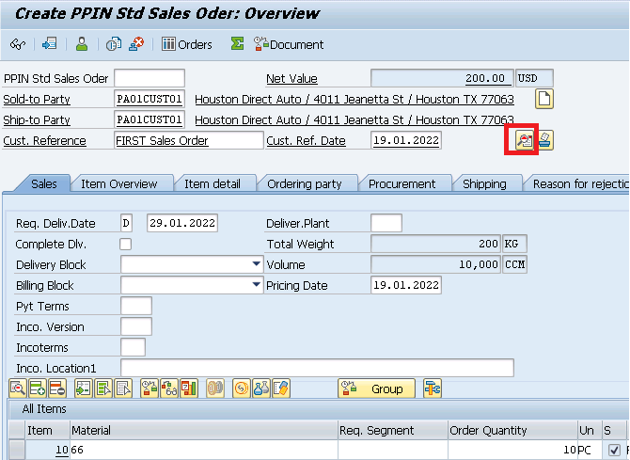
Task: Click the Ship-to Party label link
Action: [37, 119]
